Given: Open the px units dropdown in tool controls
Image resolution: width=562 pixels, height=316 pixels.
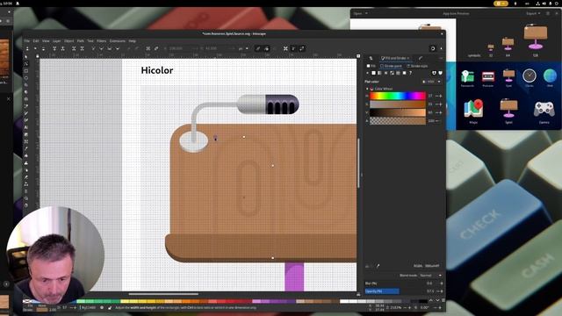Looking at the screenshot, I should pyautogui.click(x=243, y=48).
